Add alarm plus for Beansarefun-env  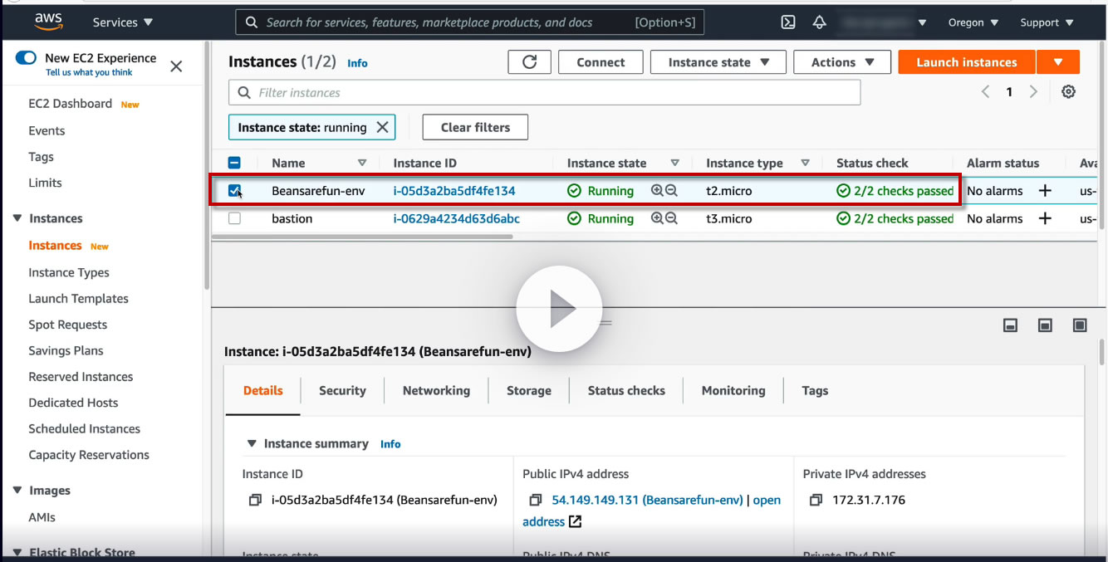click(x=1045, y=191)
